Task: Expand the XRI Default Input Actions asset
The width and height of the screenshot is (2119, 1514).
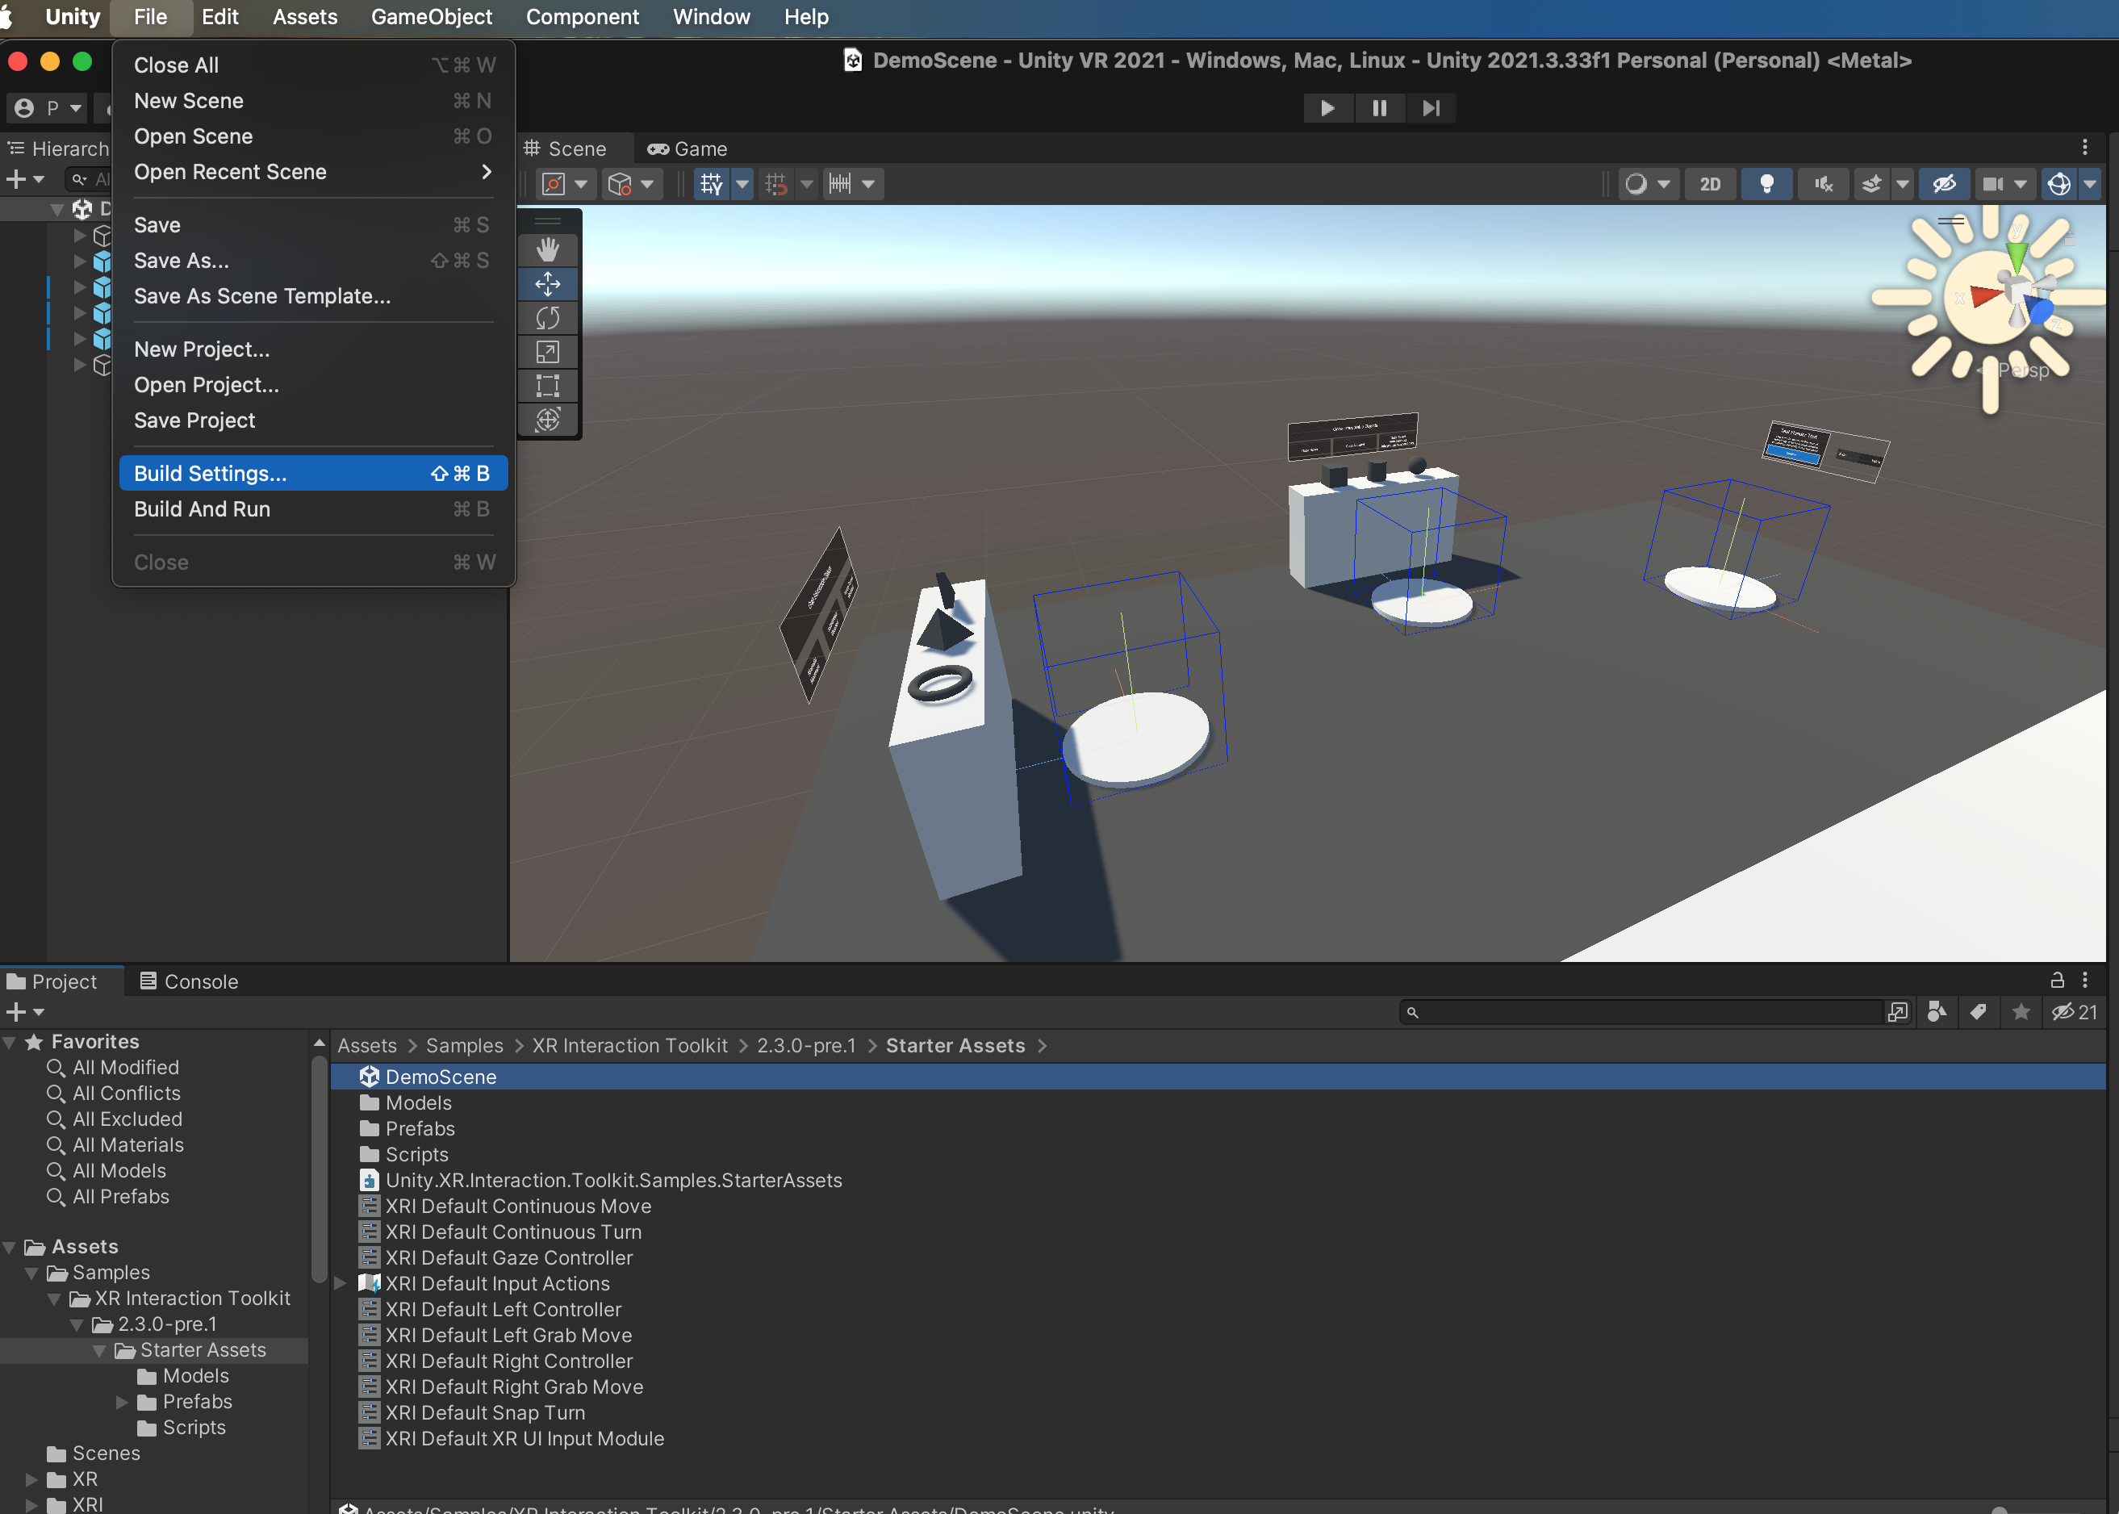Action: click(x=341, y=1284)
